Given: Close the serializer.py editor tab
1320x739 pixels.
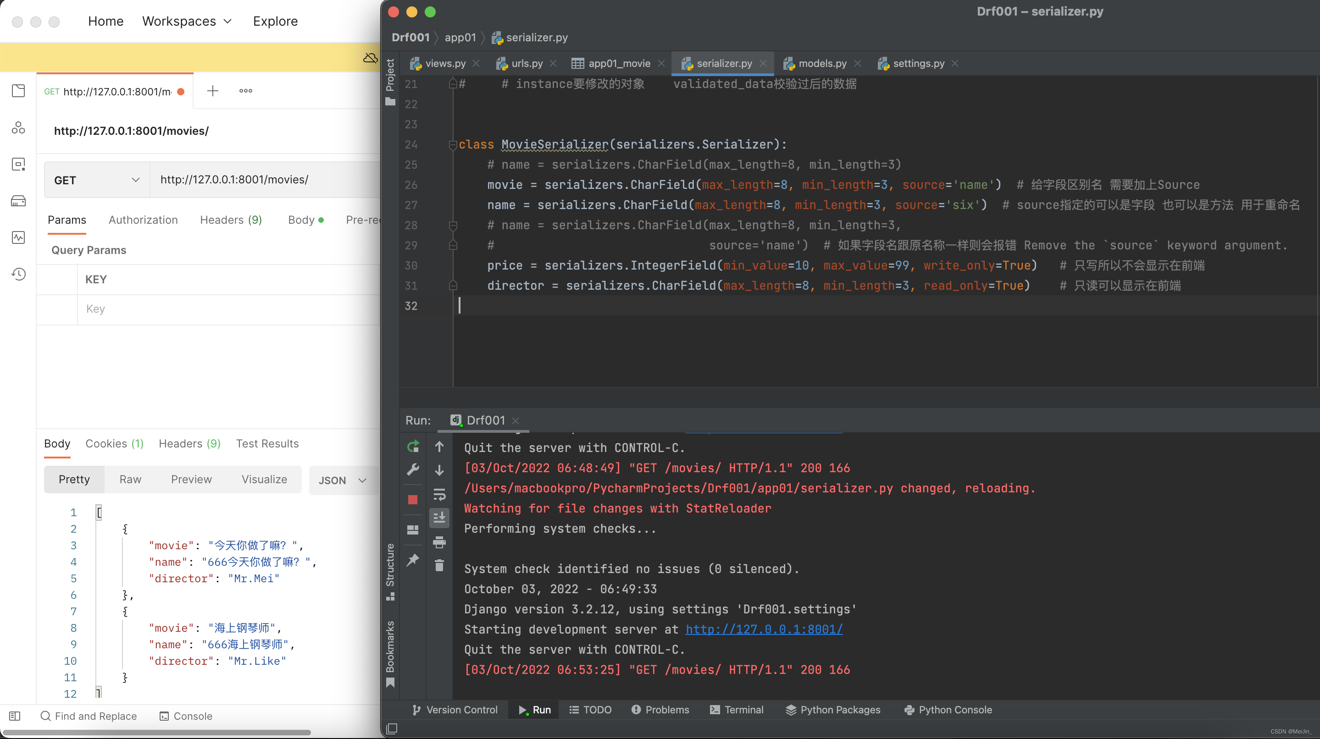Looking at the screenshot, I should pyautogui.click(x=763, y=64).
